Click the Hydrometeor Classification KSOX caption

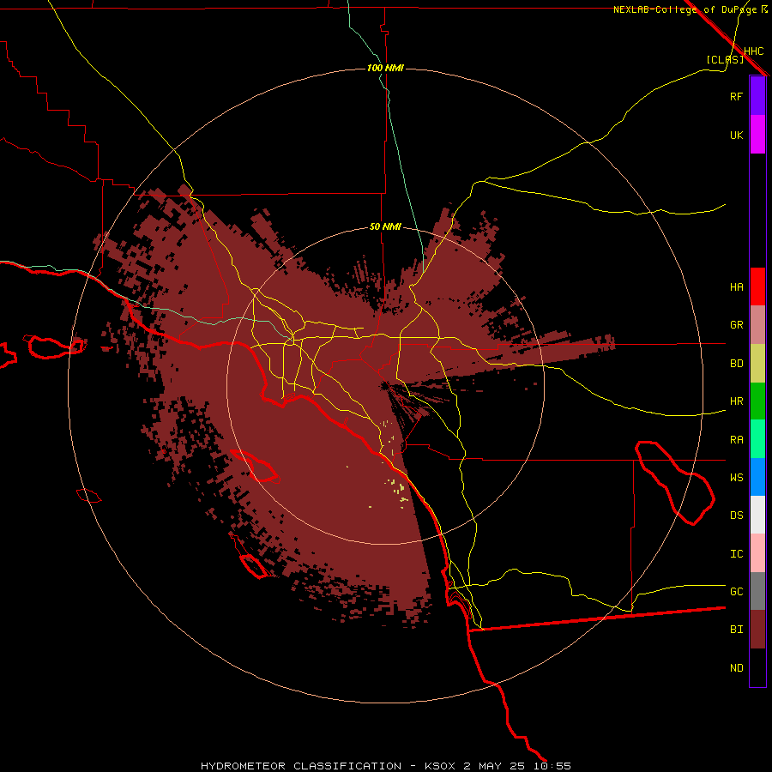tap(385, 766)
